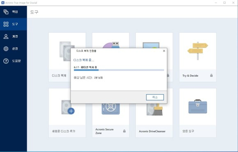Click the monitor tile icon behind dialog
238x152 pixels.
pyautogui.click(x=151, y=45)
